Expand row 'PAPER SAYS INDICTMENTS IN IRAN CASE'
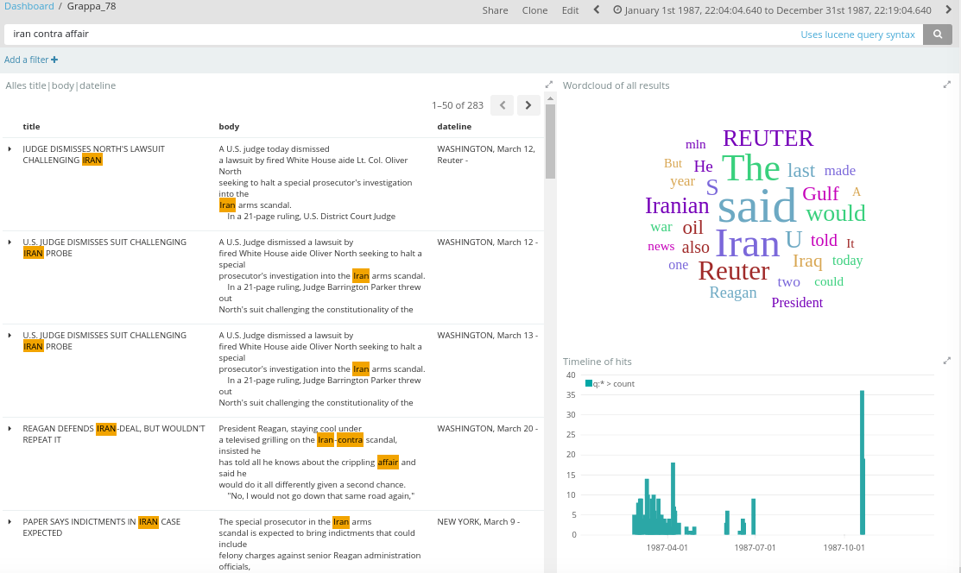Image resolution: width=961 pixels, height=573 pixels. point(9,521)
